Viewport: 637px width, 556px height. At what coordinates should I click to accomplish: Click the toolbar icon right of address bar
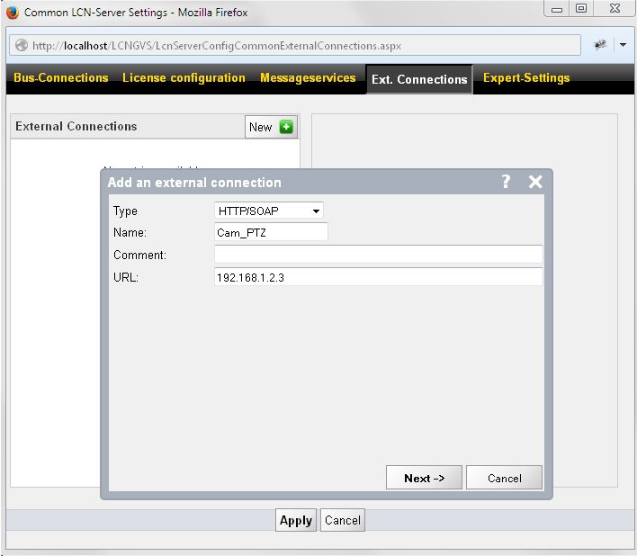point(600,45)
